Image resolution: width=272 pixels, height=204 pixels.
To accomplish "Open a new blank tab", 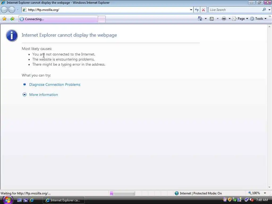I will tap(102, 19).
